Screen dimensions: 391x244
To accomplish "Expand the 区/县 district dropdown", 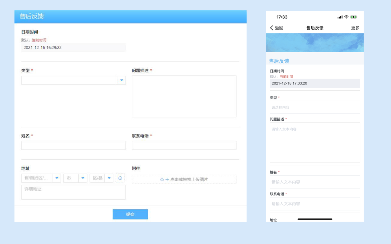I will point(109,178).
